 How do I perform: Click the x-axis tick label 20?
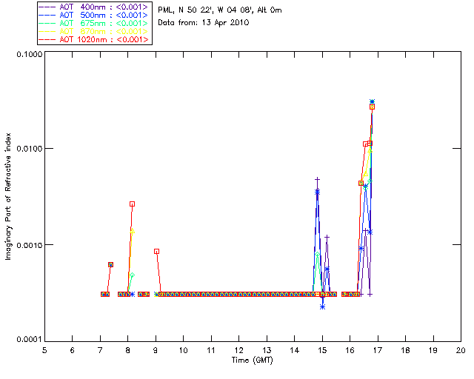coord(461,350)
